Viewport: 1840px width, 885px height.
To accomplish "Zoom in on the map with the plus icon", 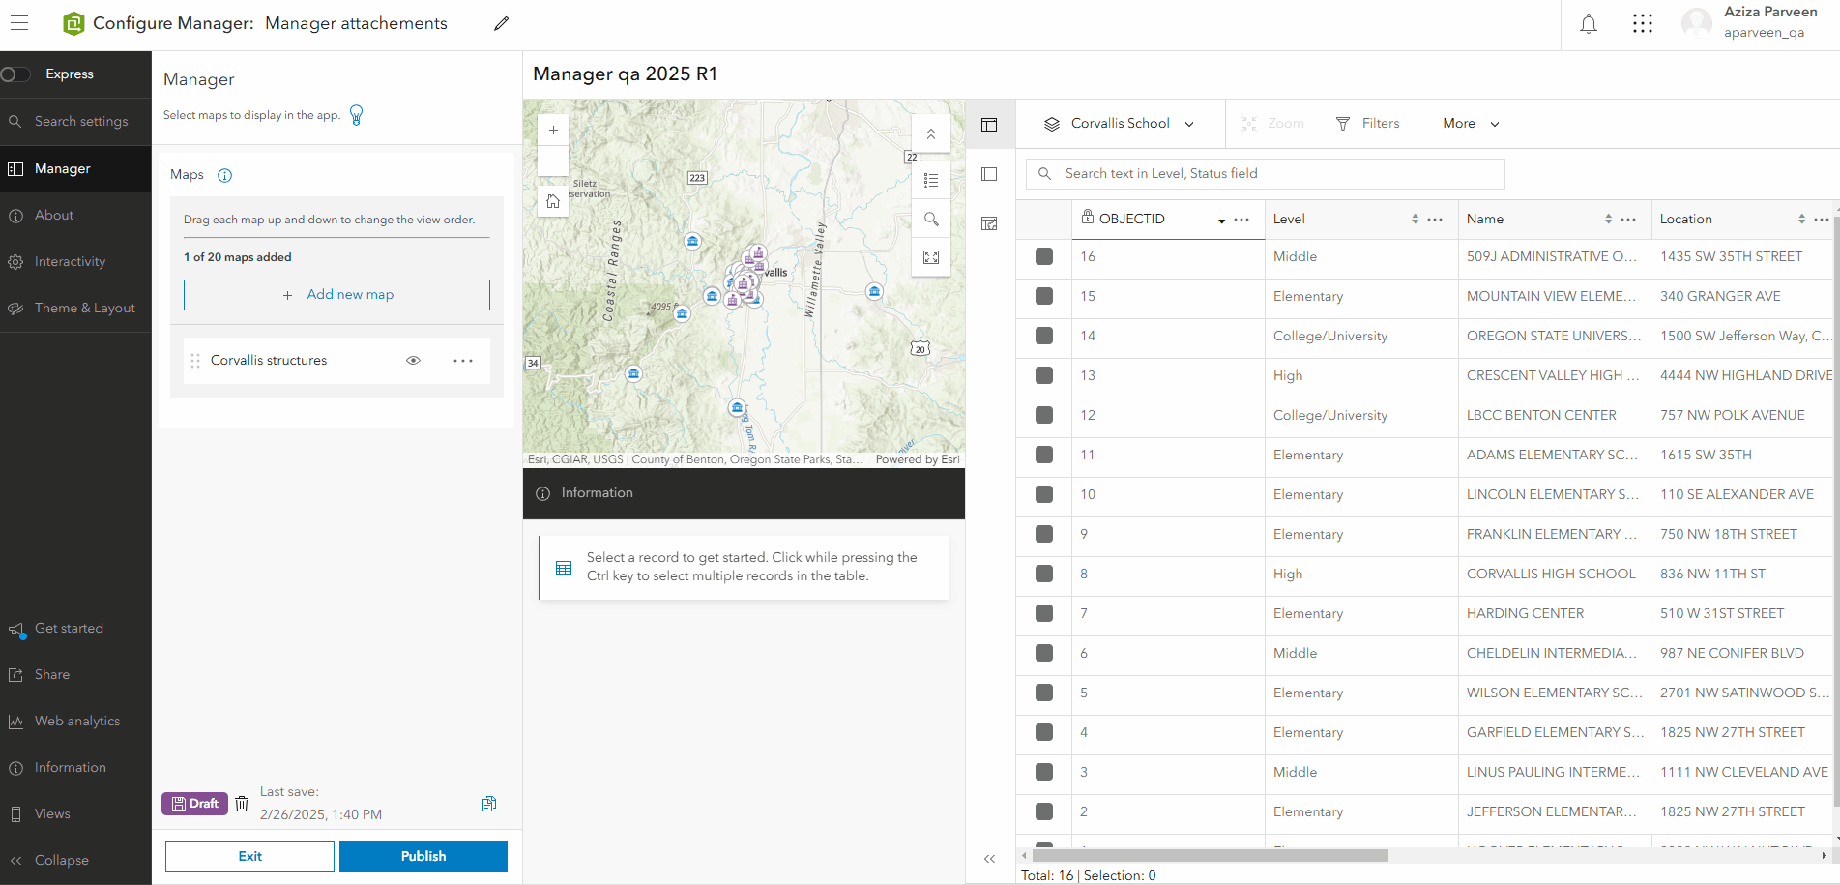I will tap(552, 129).
